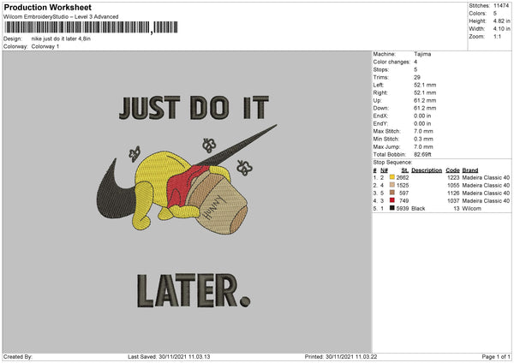Click the Left value 52.1 mm
514x363 pixels.
(425, 85)
